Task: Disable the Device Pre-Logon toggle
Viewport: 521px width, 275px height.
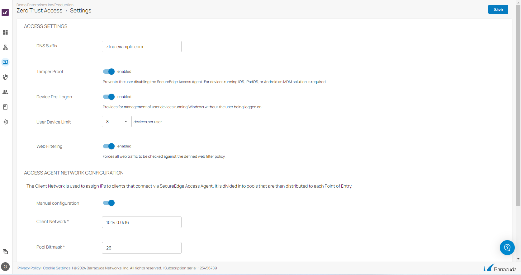Action: click(109, 97)
